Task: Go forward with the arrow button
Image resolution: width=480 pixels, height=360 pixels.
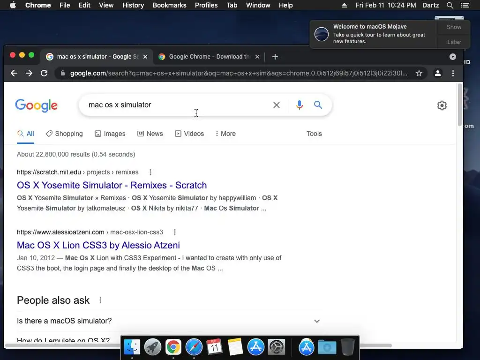Action: (x=29, y=73)
